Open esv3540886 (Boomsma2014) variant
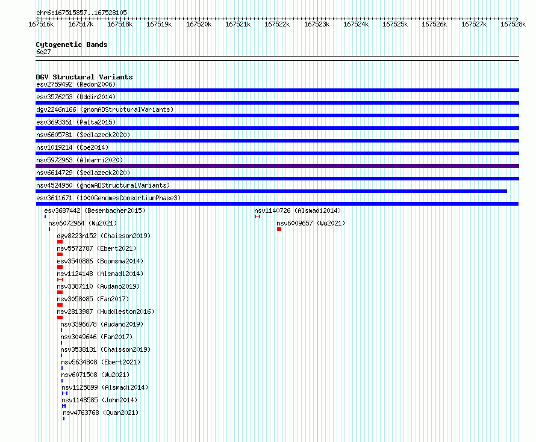This screenshot has height=442, width=536. pos(100,261)
